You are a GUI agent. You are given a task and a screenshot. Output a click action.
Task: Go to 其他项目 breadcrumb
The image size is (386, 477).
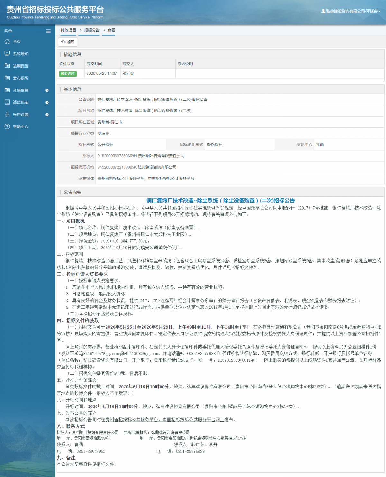point(68,30)
